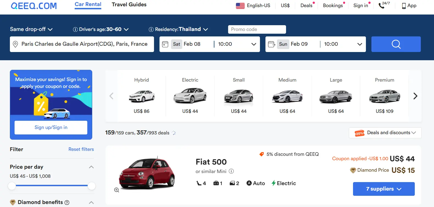Collapse the Diamond benefits section
The image size is (434, 207).
click(x=91, y=203)
